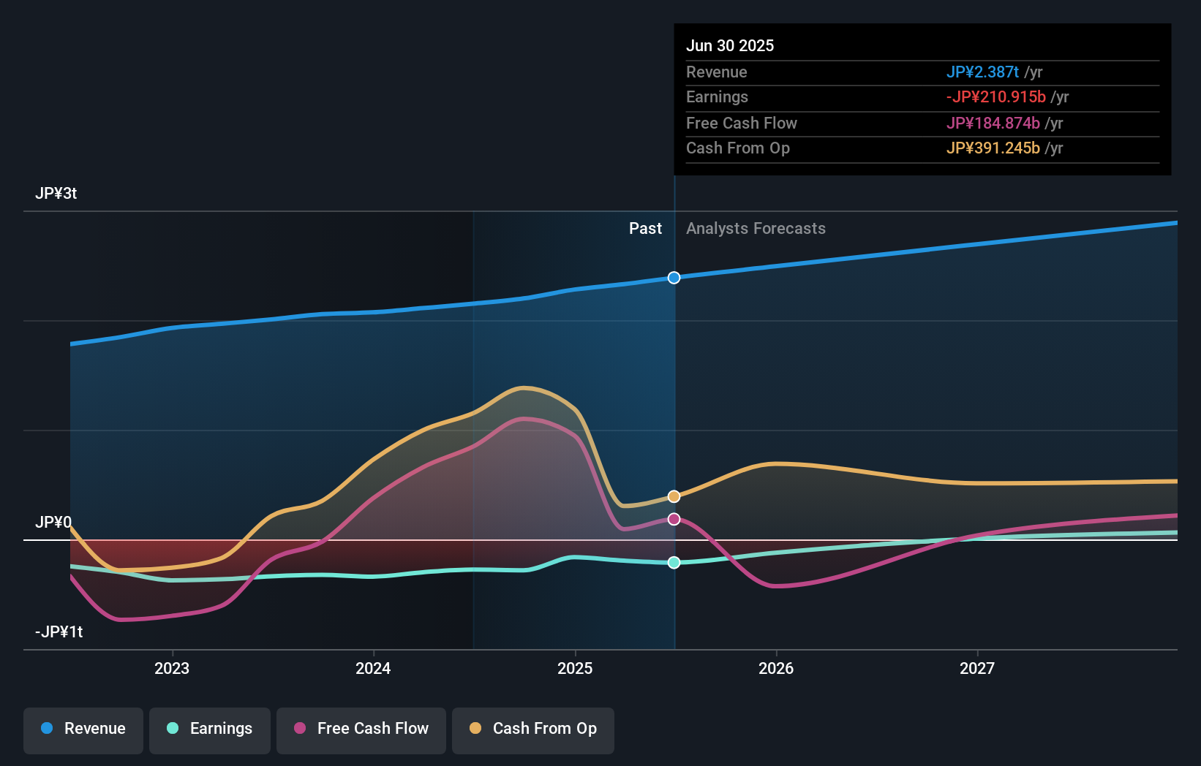Image resolution: width=1201 pixels, height=766 pixels.
Task: Click the 2025 axis label
Action: (x=576, y=667)
